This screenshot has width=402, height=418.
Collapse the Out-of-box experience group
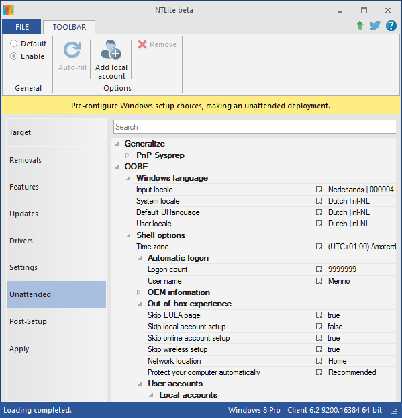140,304
